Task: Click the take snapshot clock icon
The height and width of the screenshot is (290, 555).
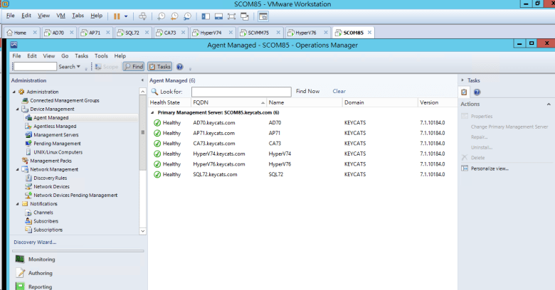Action: pos(162,16)
